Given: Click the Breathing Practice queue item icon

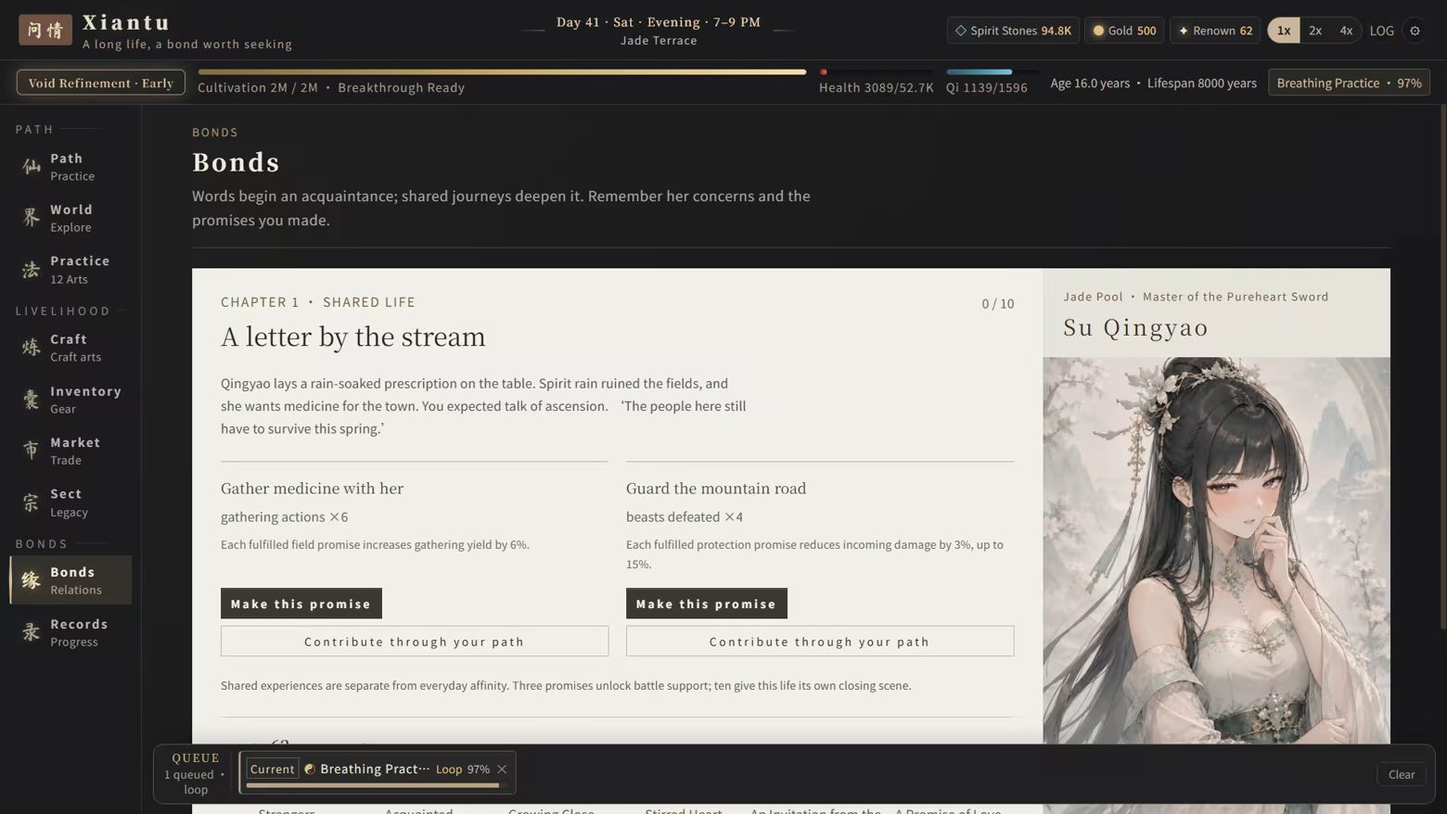Looking at the screenshot, I should tap(310, 769).
